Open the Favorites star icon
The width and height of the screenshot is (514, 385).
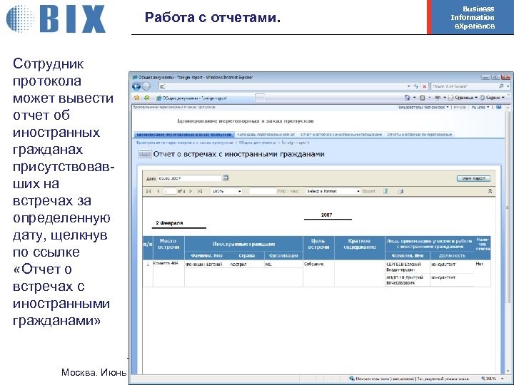pyautogui.click(x=136, y=98)
